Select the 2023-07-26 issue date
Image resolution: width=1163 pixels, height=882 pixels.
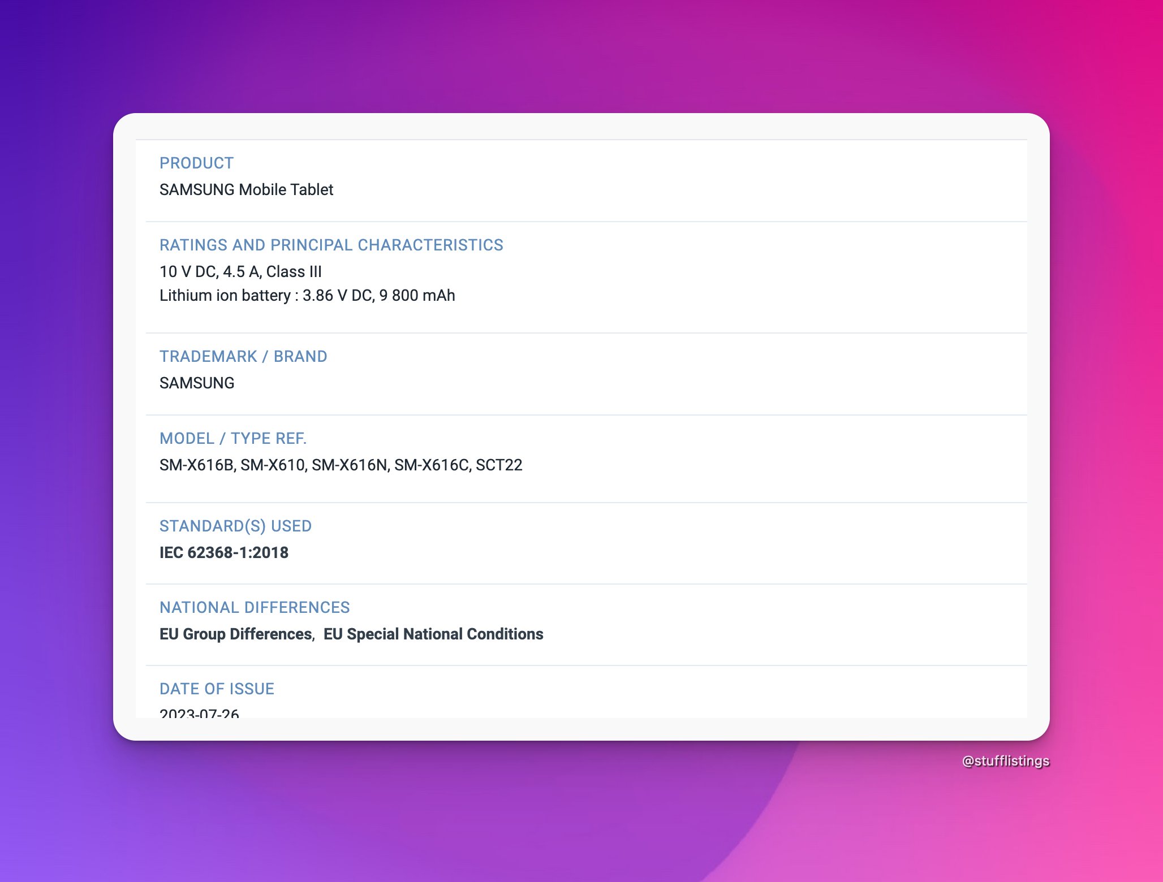(x=199, y=713)
